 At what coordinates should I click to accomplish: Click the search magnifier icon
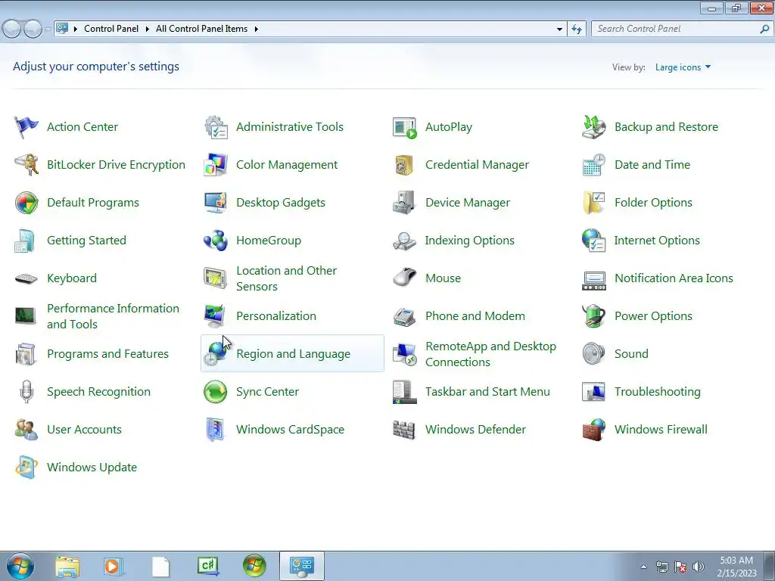pos(764,30)
